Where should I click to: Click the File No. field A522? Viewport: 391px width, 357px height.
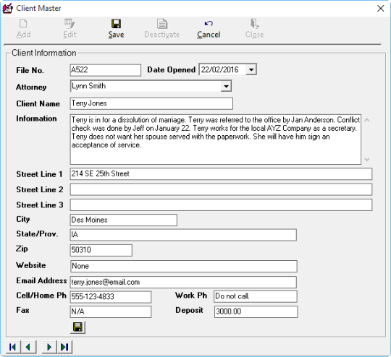106,70
